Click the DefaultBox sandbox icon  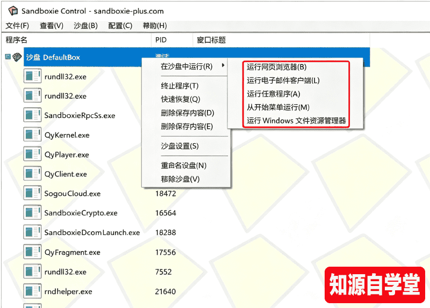(17, 57)
